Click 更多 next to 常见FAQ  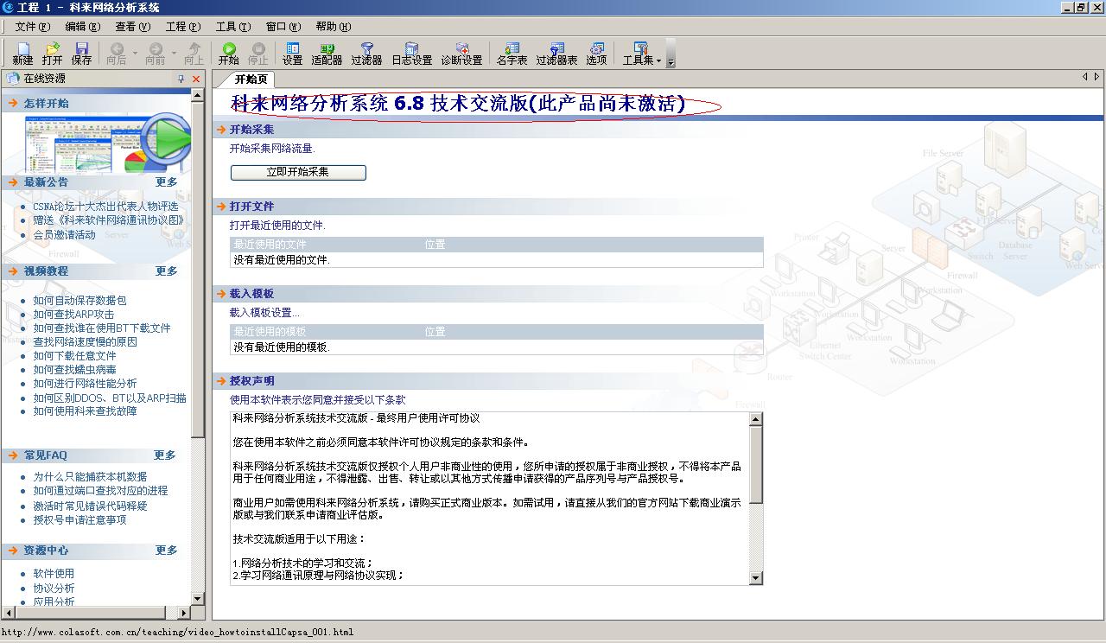165,455
